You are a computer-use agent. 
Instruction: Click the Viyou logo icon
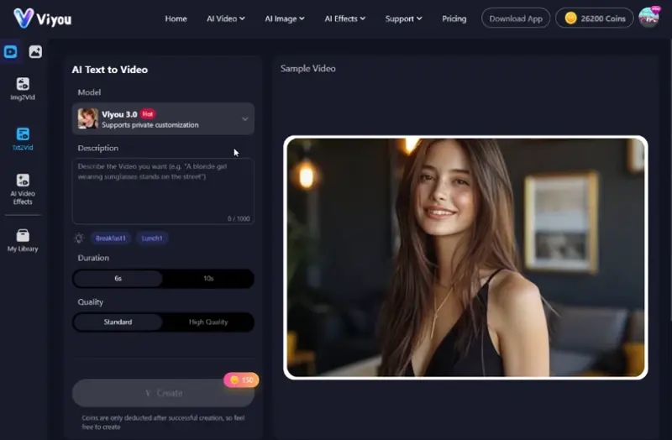(x=24, y=18)
